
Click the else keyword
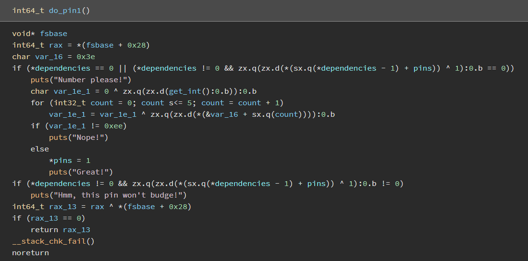point(40,149)
